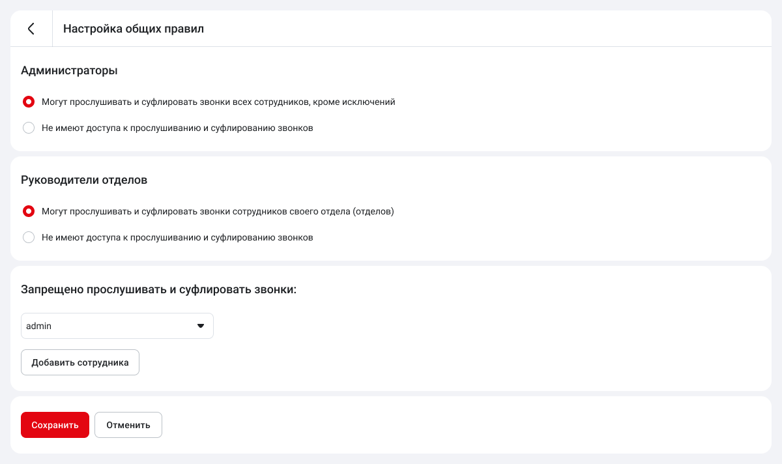Click the 'Настройка общих правил' page title
Screen dimensions: 782x464
pyautogui.click(x=134, y=29)
